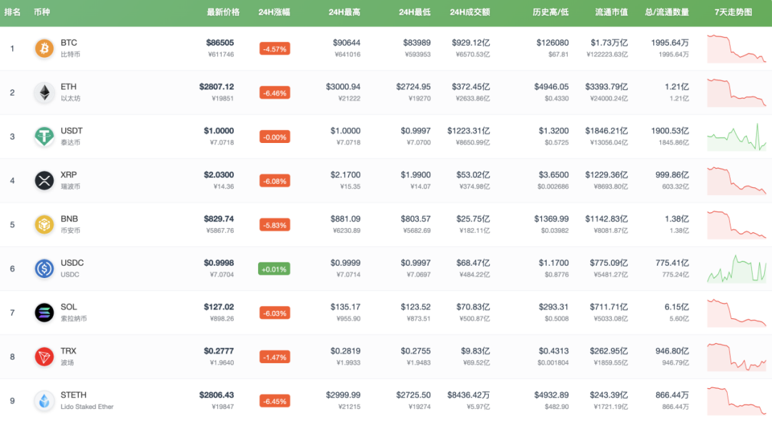Sort by 最新价格 column header
This screenshot has height=421, width=772.
point(223,13)
